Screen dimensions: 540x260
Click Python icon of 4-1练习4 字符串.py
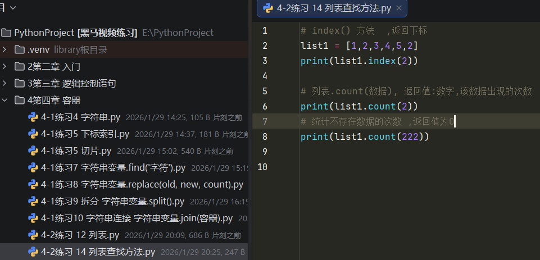(33, 117)
